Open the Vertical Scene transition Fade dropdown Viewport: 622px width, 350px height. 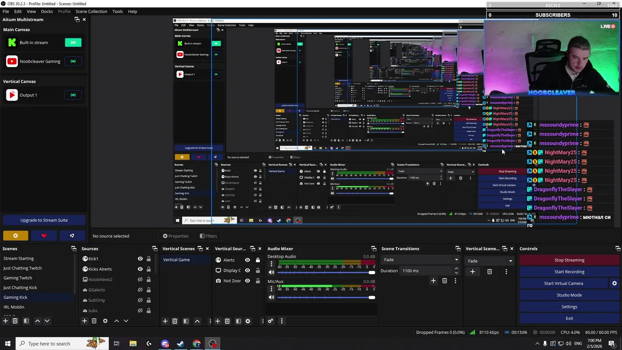pos(490,261)
